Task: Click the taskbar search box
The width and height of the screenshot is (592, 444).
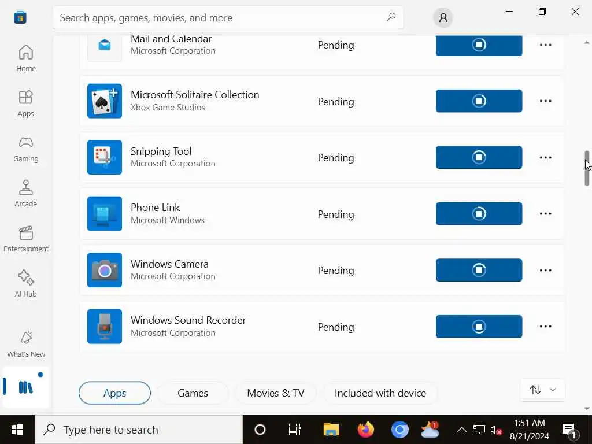Action: click(x=139, y=430)
